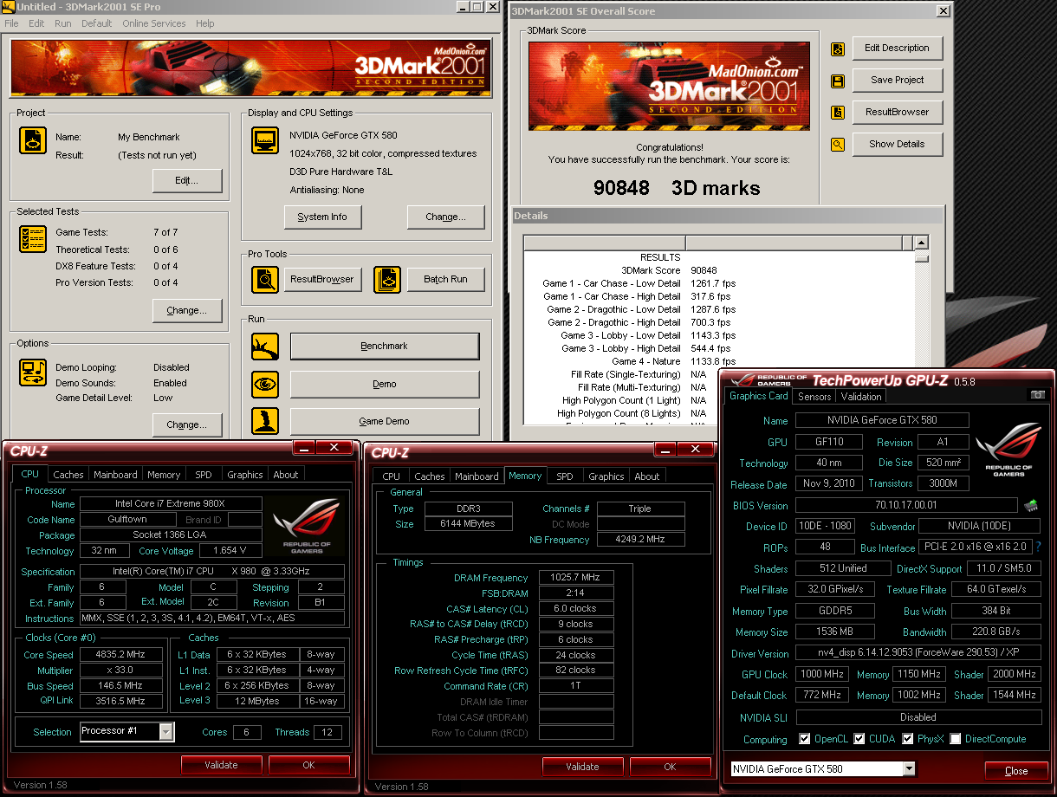This screenshot has width=1057, height=797.
Task: Switch to the Validation tab in GPU-Z
Action: (x=861, y=397)
